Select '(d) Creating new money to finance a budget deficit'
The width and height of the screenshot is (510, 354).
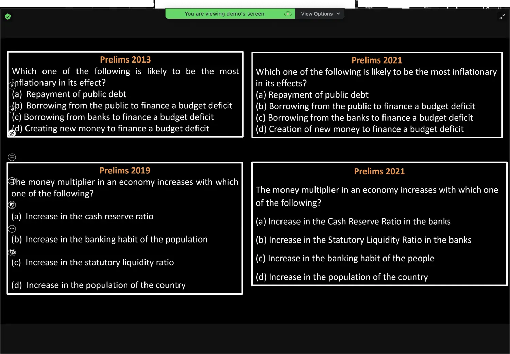pos(111,129)
